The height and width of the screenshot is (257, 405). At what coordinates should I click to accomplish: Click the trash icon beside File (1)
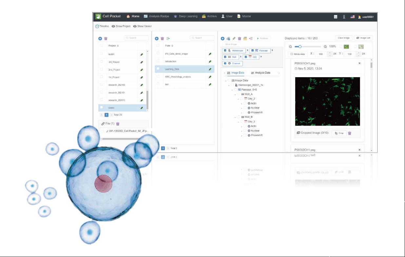118,124
